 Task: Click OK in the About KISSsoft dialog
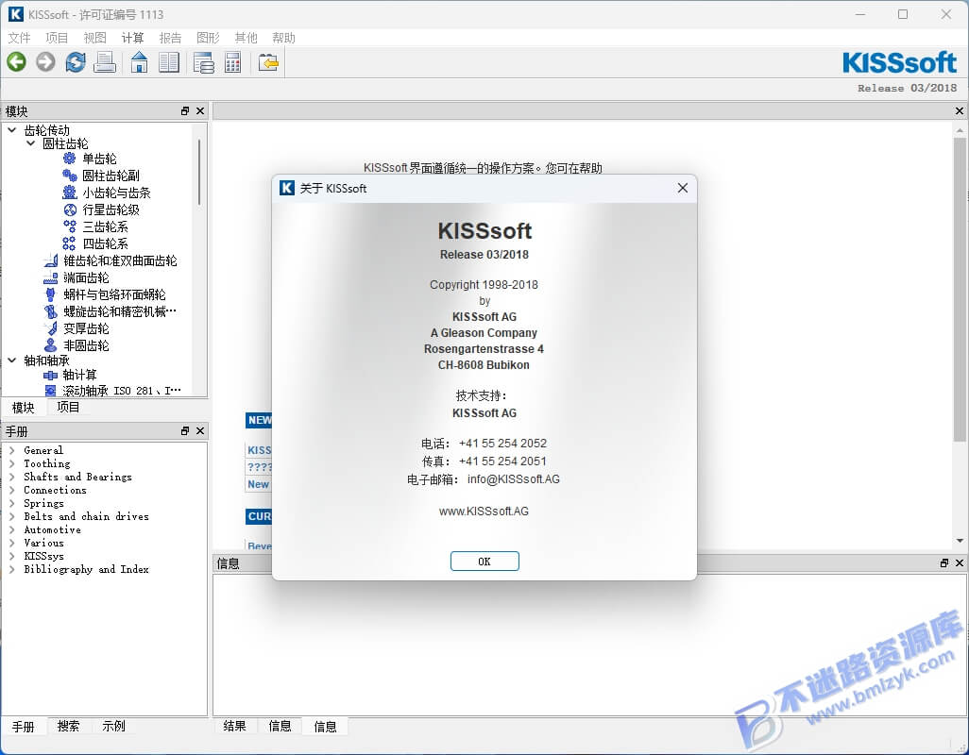pyautogui.click(x=484, y=562)
